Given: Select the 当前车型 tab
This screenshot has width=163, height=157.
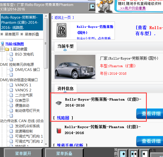Looking at the screenshot, I should click(65, 47).
